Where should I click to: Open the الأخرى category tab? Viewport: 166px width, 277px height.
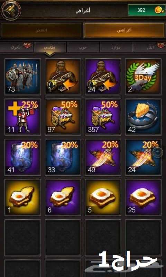17,47
